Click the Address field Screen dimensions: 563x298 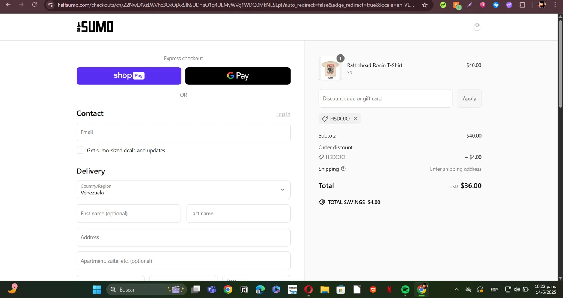[x=183, y=237]
